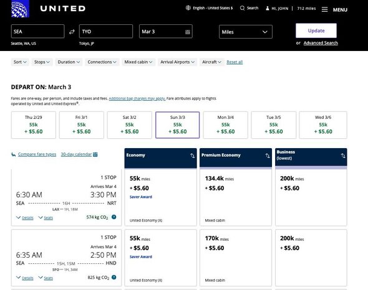Show CO2 info for 574 kg flight
The width and height of the screenshot is (368, 290).
point(114,217)
